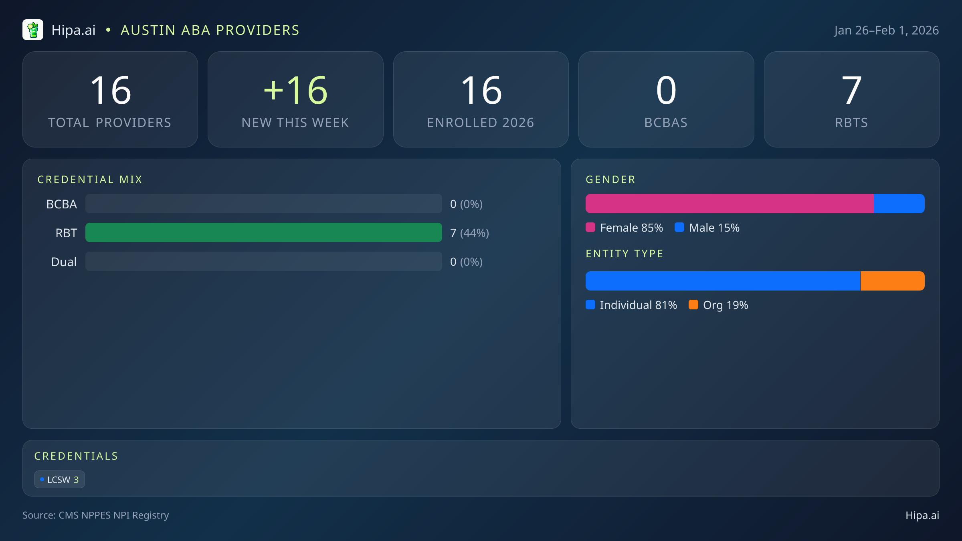
Task: Click the blue dot in LCSW chip
Action: coord(42,479)
